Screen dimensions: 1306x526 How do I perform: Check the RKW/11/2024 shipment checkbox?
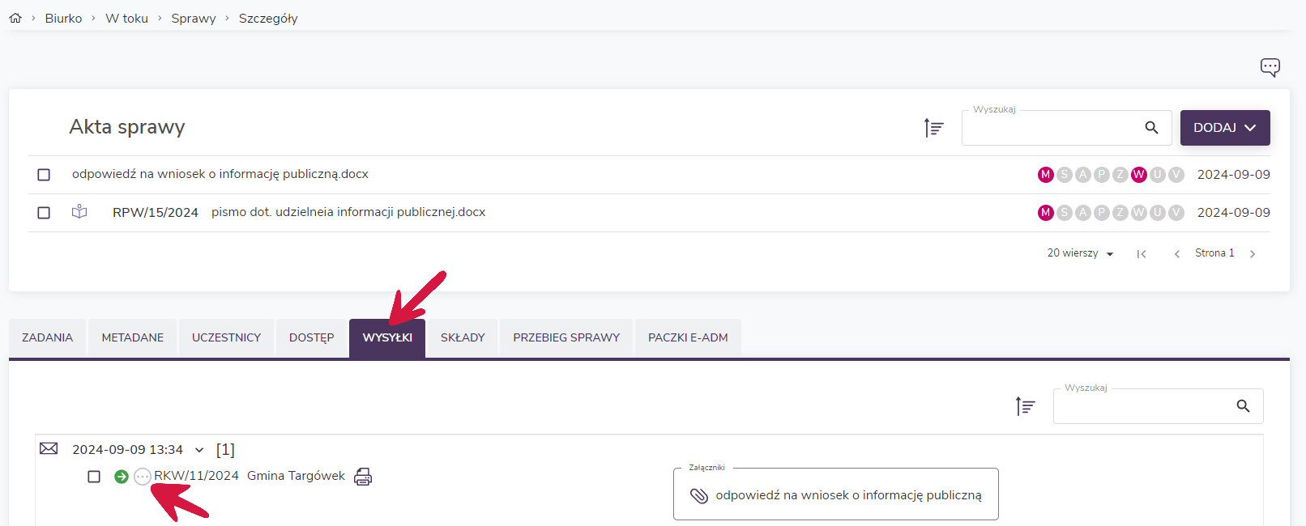click(94, 477)
